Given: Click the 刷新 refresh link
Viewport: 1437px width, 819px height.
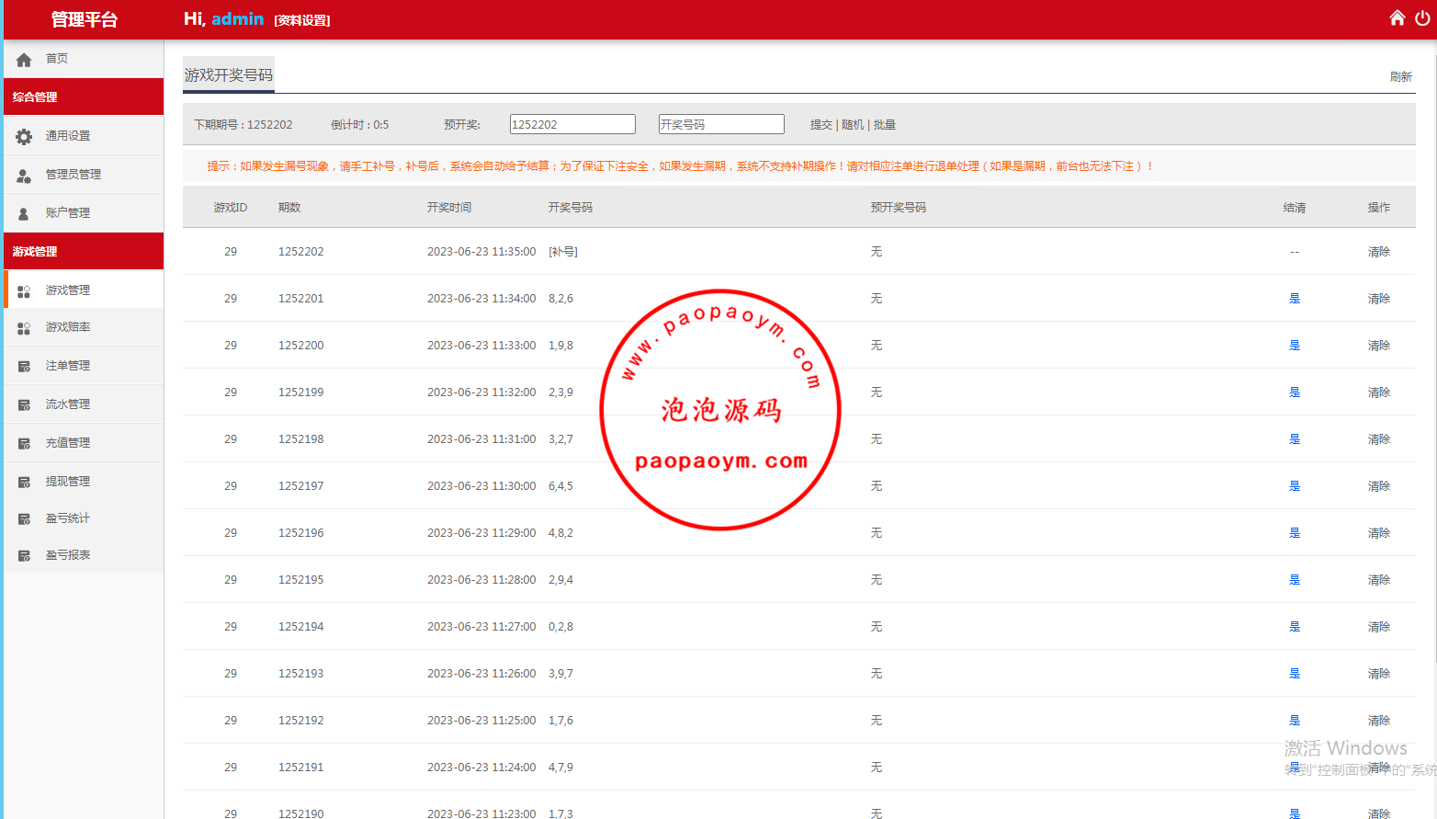Looking at the screenshot, I should coord(1400,77).
